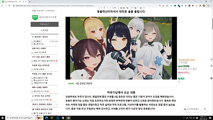The height and width of the screenshot is (120, 213).
Task: Select the active browser tab titled 4집
Action: (14, 2)
